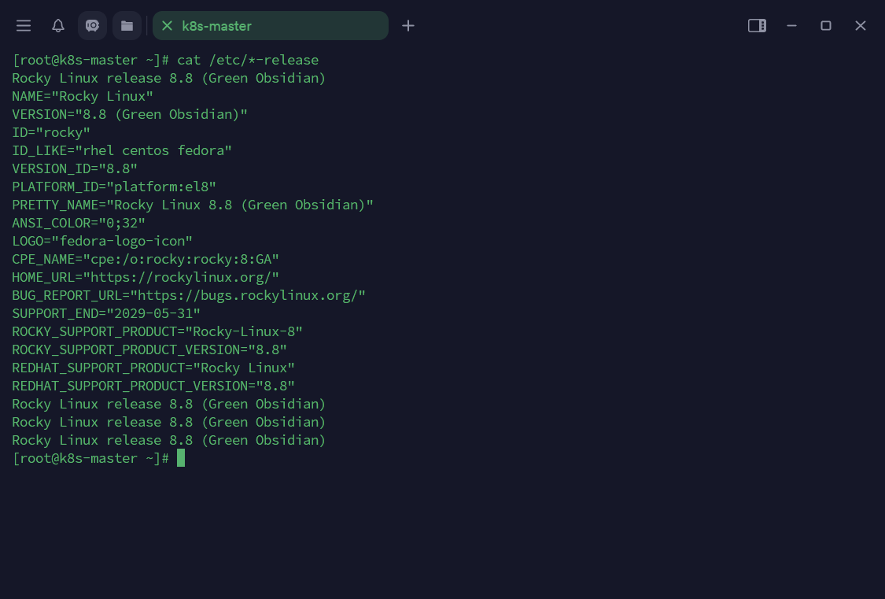The image size is (885, 599).
Task: Open the notifications bell
Action: pos(58,26)
